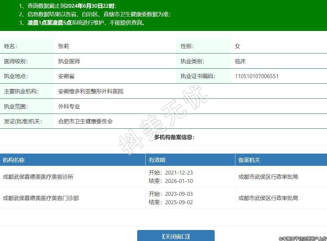Click the 外科专业 practice scope value
327x241 pixels.
tap(69, 106)
